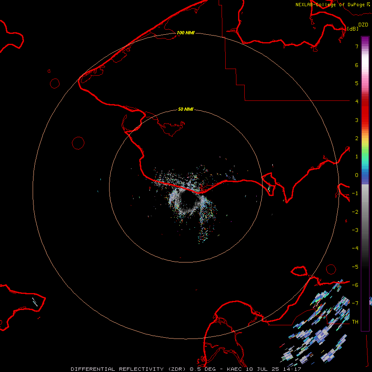Click the -2 dB tick label
This screenshot has width=372, height=372.
point(355,212)
